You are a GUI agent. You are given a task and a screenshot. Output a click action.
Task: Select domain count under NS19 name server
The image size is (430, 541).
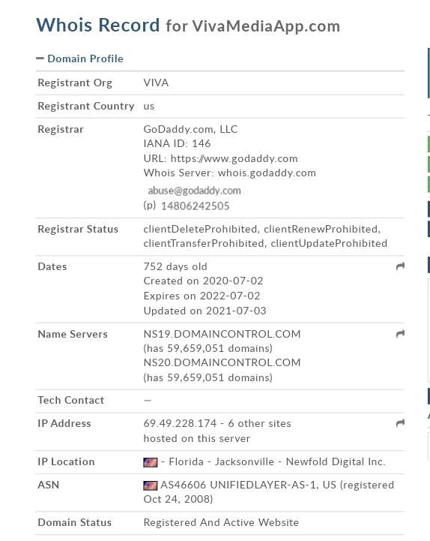(208, 348)
